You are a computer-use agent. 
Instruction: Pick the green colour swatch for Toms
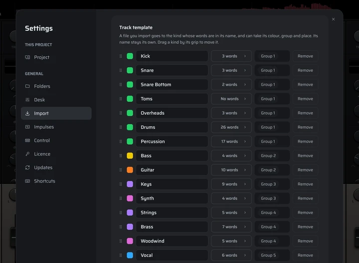click(x=130, y=99)
